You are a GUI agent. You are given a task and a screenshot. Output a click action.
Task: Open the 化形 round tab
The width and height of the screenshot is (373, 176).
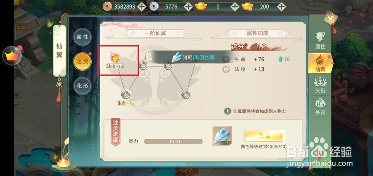[82, 86]
